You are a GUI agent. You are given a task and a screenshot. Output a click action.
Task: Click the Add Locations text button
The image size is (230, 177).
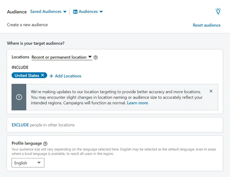pos(68,76)
